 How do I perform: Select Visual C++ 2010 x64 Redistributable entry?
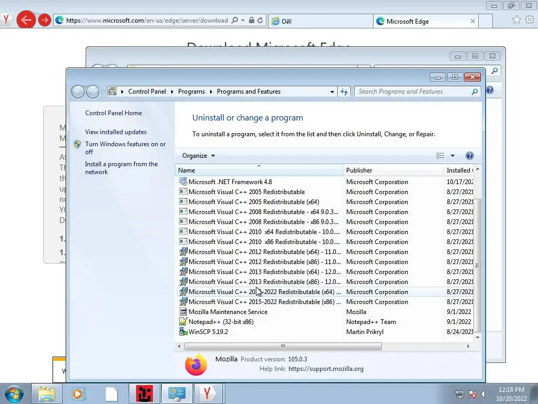pos(326,231)
